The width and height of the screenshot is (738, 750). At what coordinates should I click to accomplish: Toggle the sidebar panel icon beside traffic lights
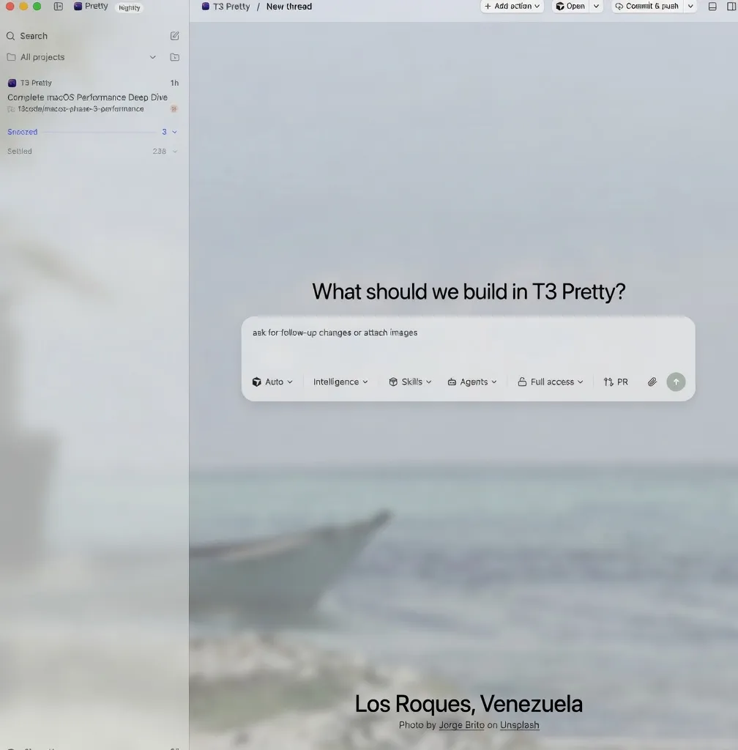tap(59, 6)
